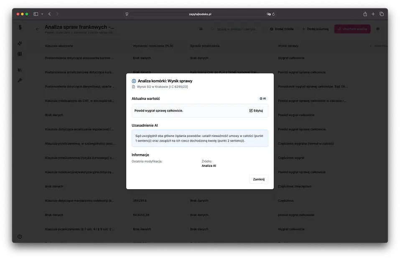This screenshot has width=400, height=259.
Task: Open the library icon in the sidebar
Action: point(20,70)
